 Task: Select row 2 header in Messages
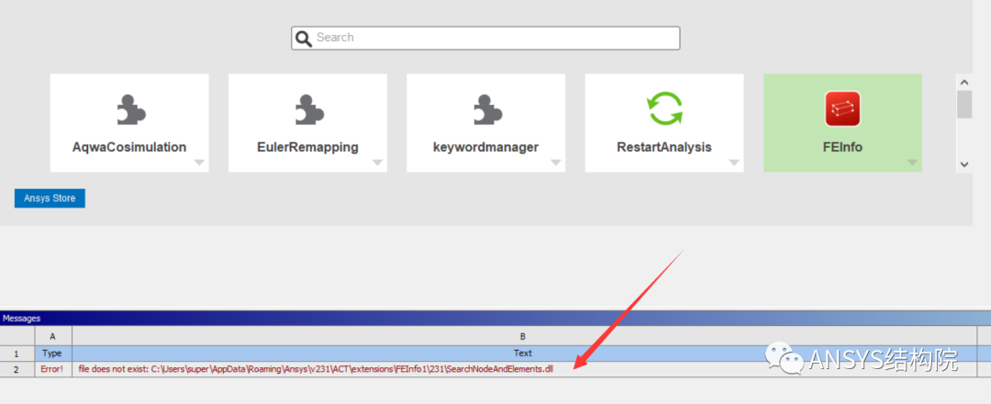point(17,369)
